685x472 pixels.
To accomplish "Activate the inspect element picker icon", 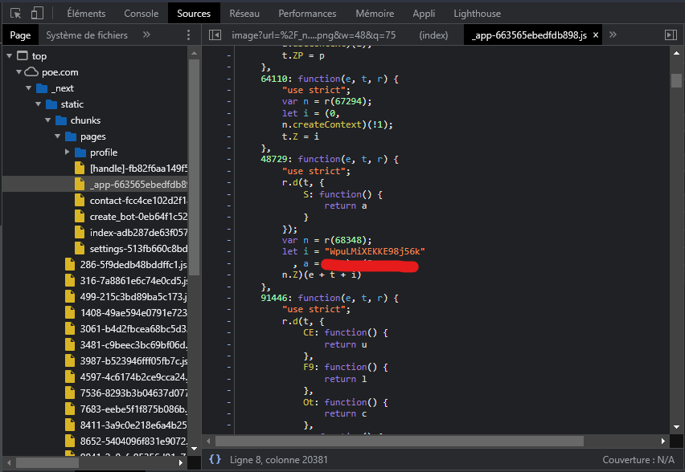I will (15, 14).
